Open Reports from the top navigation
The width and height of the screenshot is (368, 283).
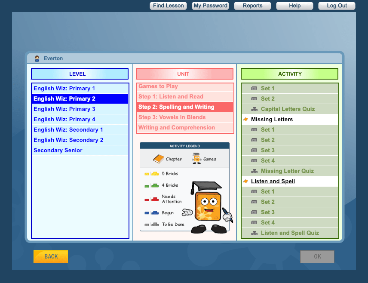[x=252, y=6]
